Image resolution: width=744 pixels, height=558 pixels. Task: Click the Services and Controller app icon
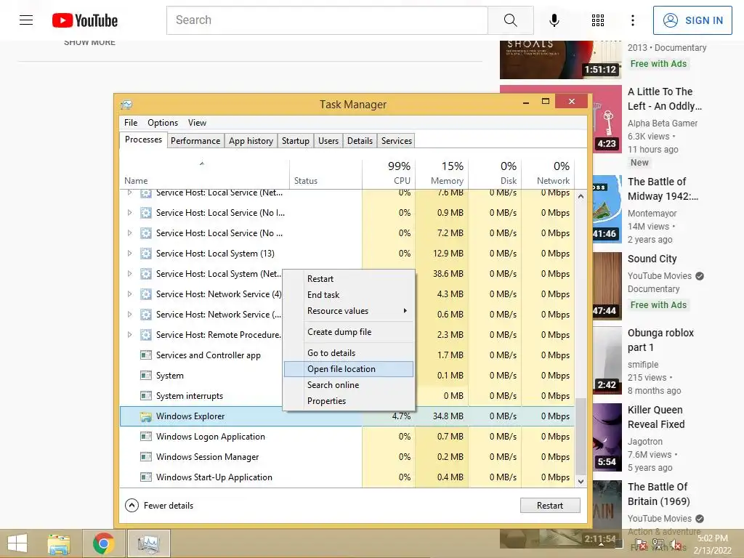(146, 355)
